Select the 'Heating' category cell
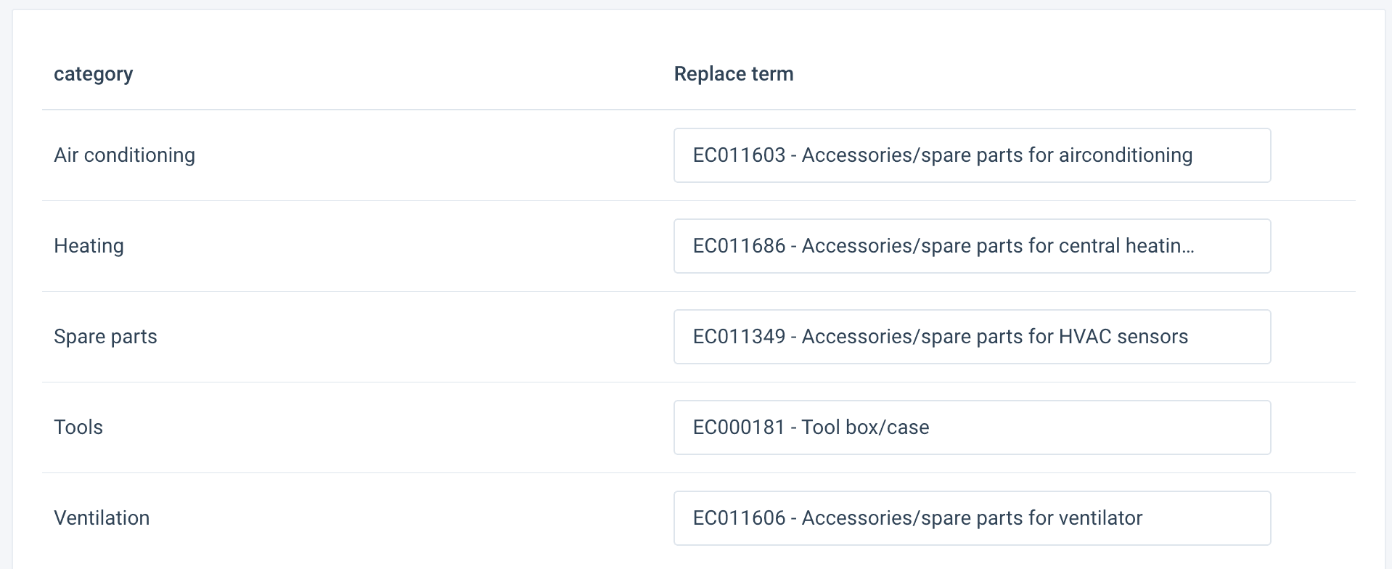Screen dimensions: 1392x569 89,246
